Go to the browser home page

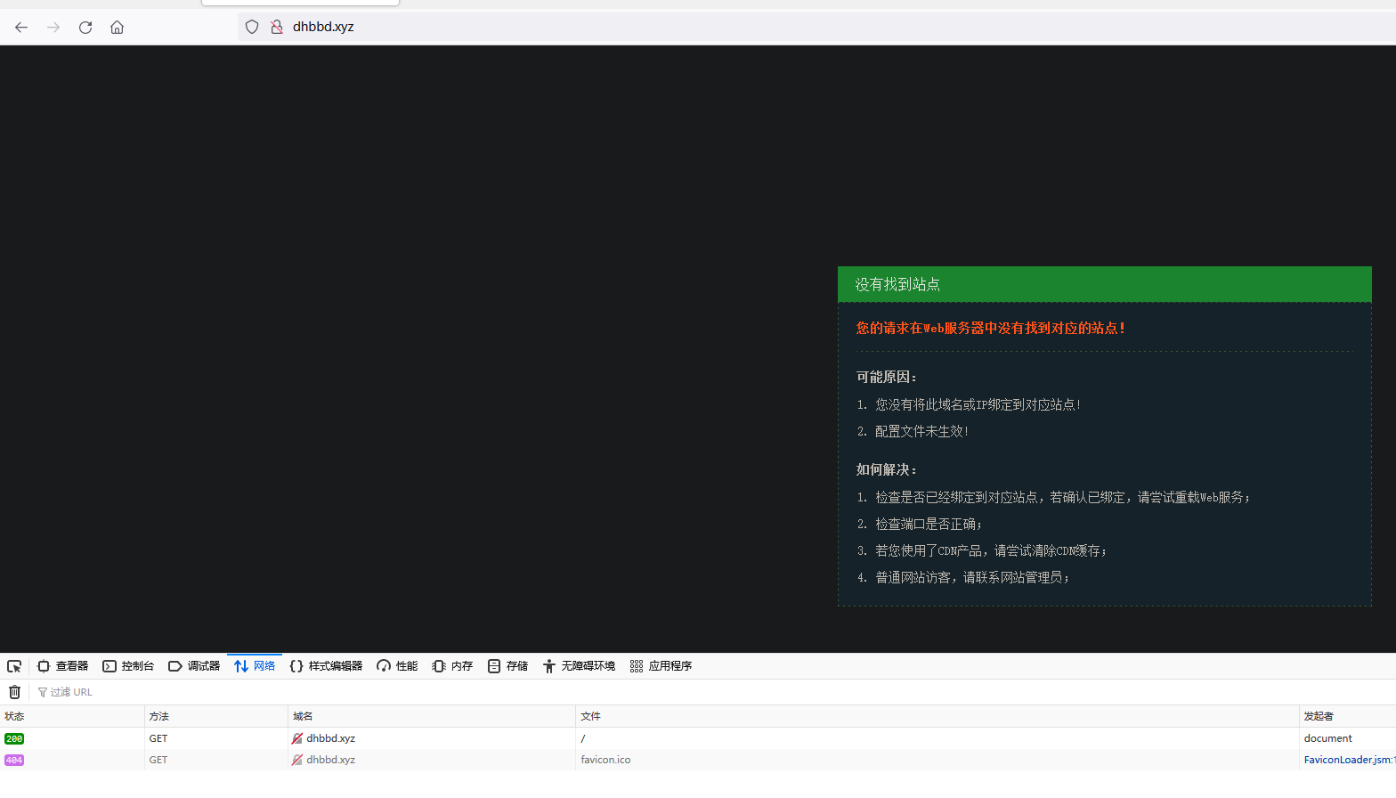117,28
